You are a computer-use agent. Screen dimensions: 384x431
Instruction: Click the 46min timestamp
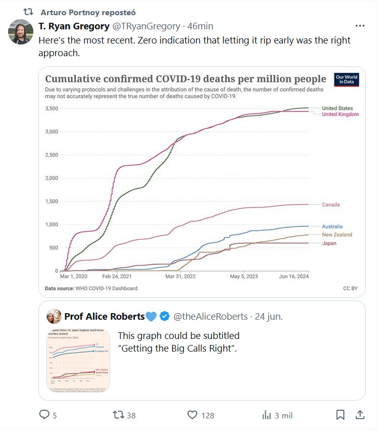click(x=200, y=26)
